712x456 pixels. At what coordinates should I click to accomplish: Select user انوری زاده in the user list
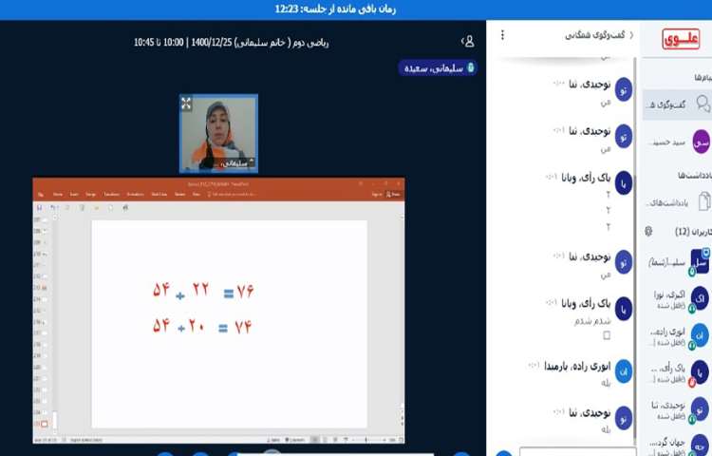(679, 336)
